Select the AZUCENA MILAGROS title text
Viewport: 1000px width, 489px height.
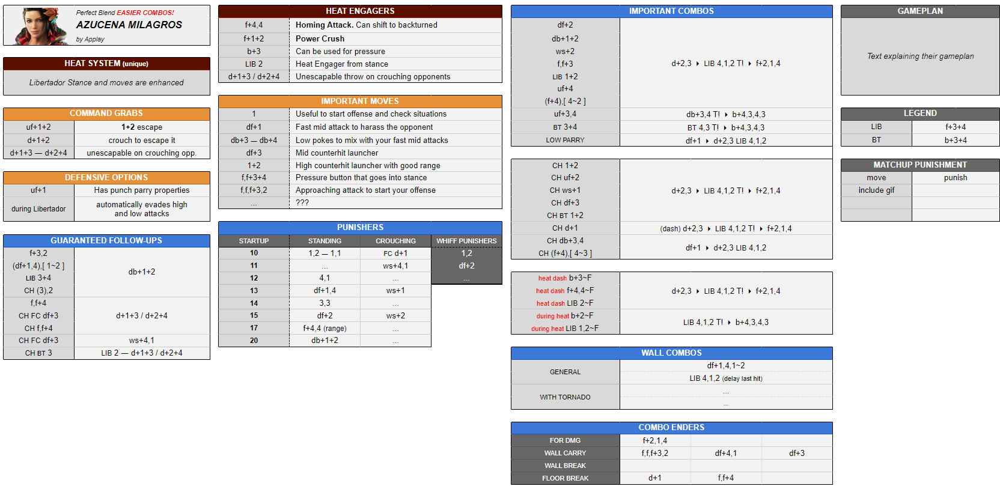pyautogui.click(x=129, y=25)
